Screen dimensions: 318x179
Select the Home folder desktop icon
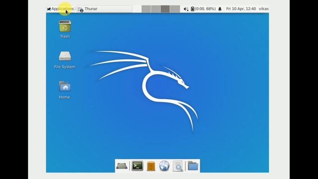tap(65, 90)
